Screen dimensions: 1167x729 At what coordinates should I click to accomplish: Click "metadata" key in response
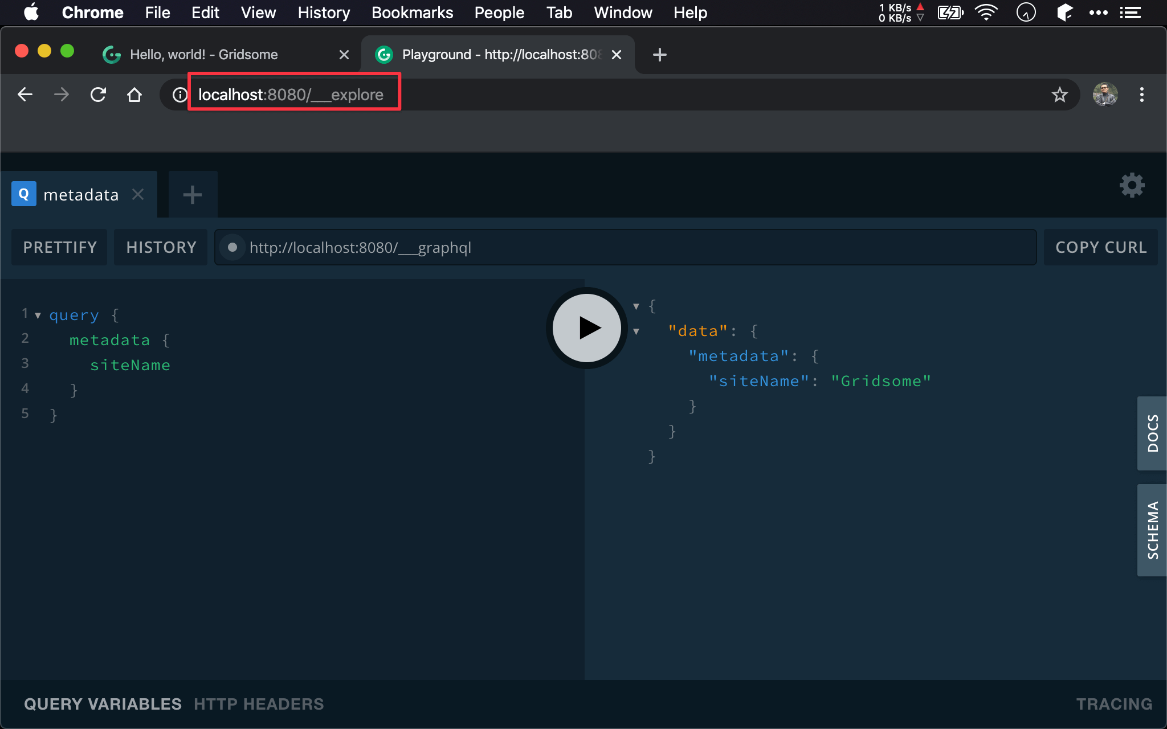point(738,356)
